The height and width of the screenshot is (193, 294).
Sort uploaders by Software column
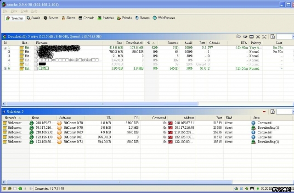pos(70,118)
